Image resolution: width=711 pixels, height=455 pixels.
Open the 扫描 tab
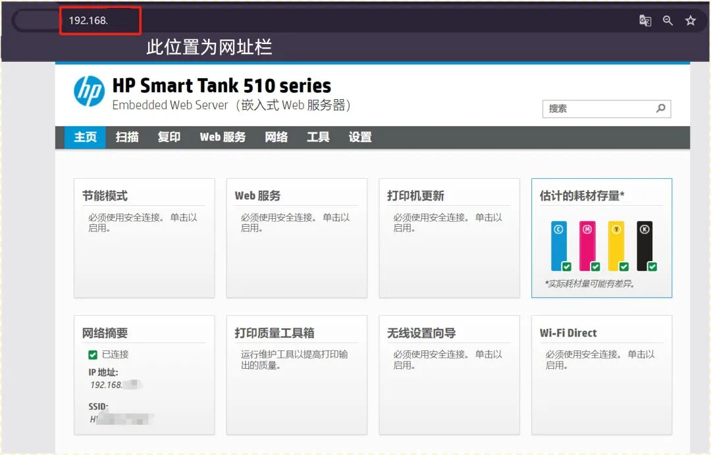click(127, 137)
